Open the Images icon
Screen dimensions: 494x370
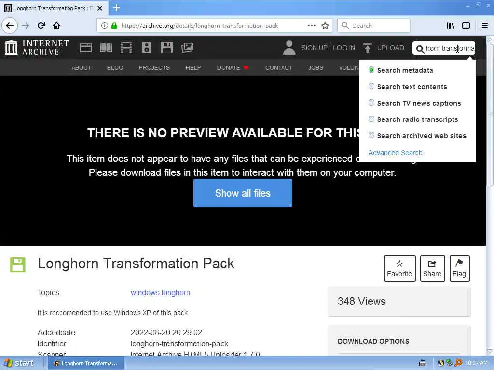(187, 48)
